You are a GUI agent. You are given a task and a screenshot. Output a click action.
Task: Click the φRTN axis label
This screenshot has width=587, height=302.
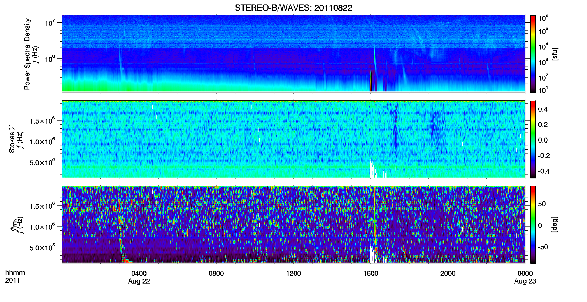(x=13, y=225)
